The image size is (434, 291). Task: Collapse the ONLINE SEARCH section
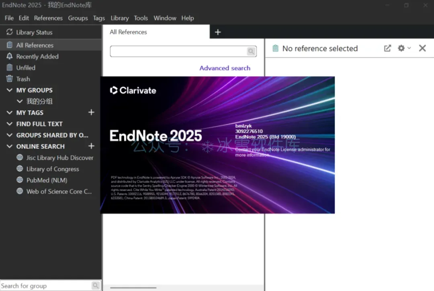9,146
